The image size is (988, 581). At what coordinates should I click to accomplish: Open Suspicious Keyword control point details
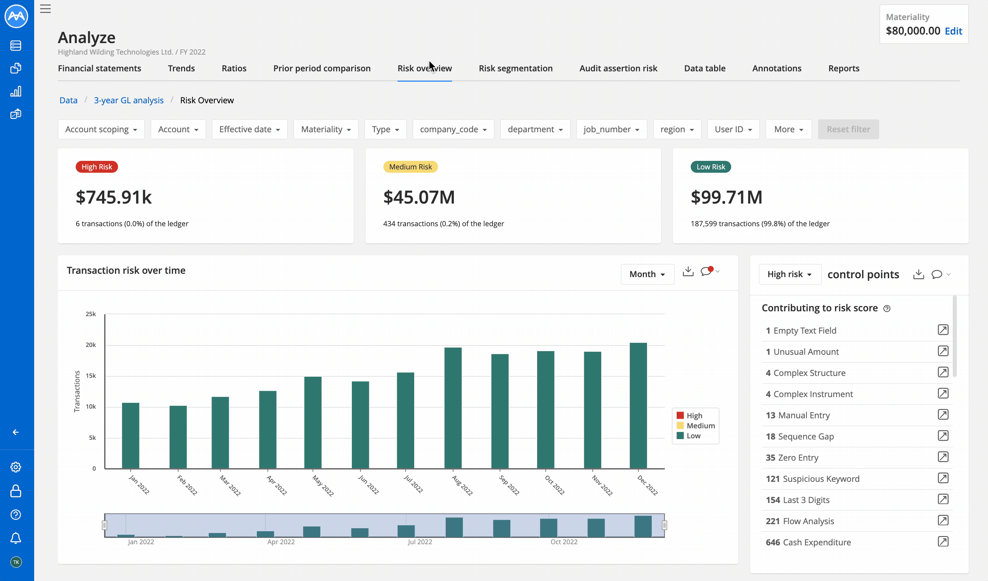(x=943, y=478)
